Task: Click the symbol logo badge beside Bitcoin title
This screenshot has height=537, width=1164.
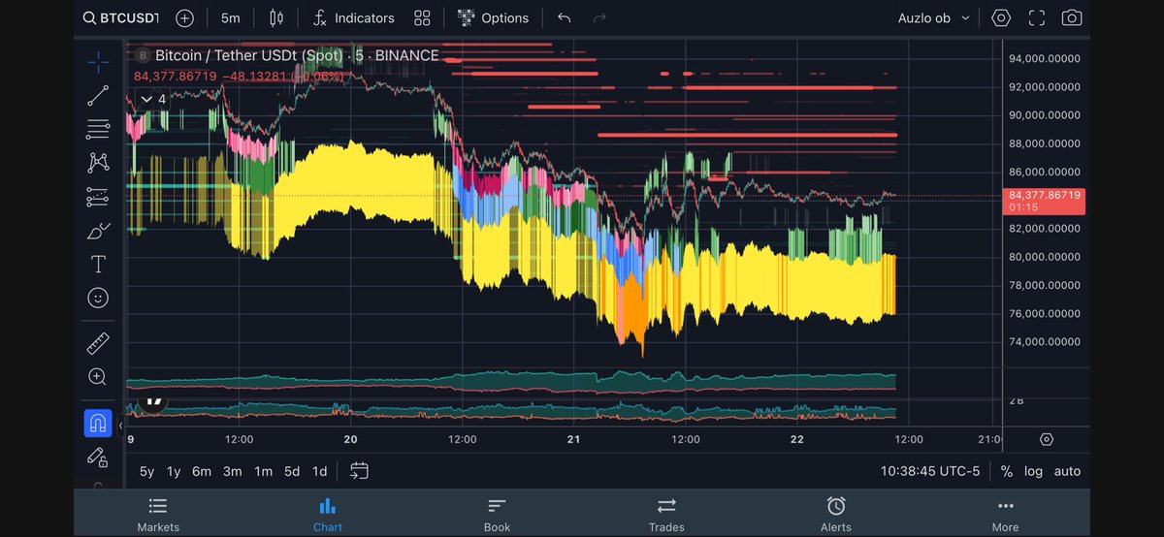Action: (x=143, y=55)
